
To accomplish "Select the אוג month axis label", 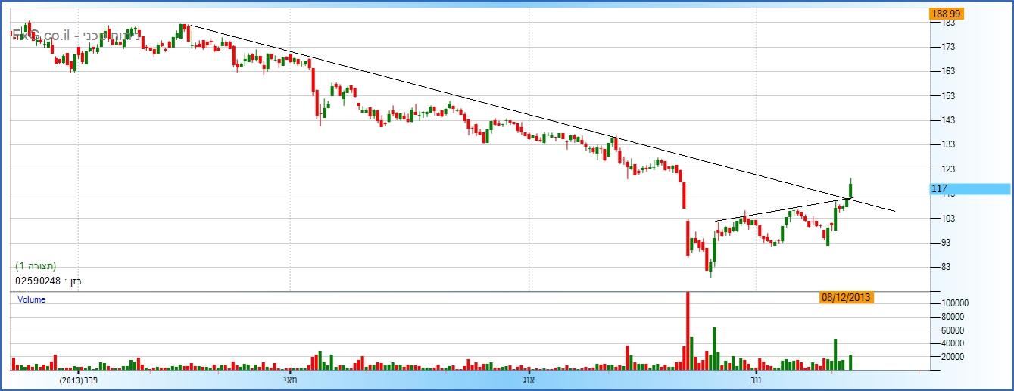I will (x=529, y=380).
